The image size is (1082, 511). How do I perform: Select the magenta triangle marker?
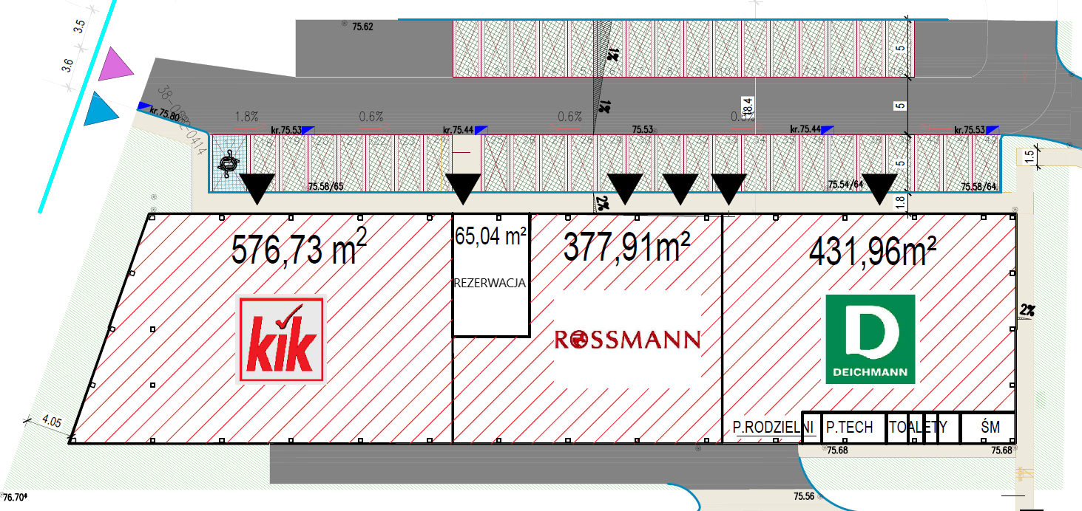[116, 64]
